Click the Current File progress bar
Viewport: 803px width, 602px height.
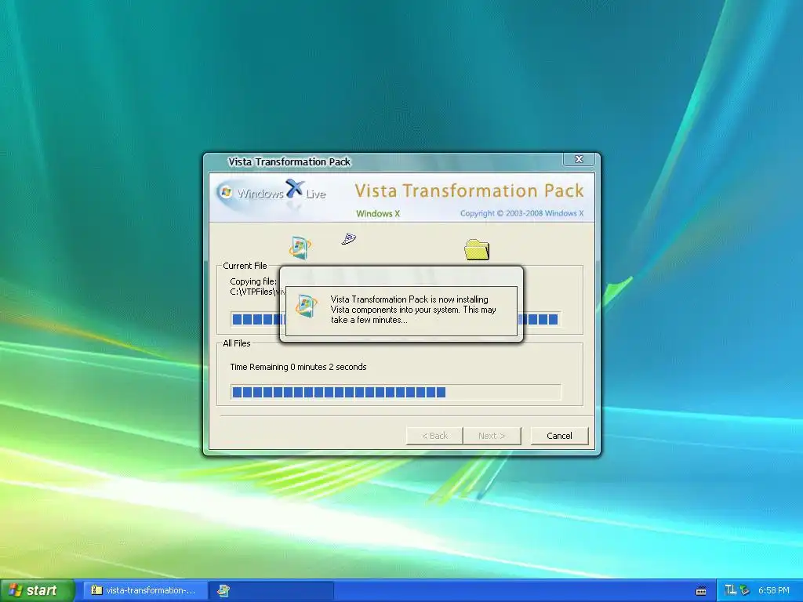(x=395, y=320)
